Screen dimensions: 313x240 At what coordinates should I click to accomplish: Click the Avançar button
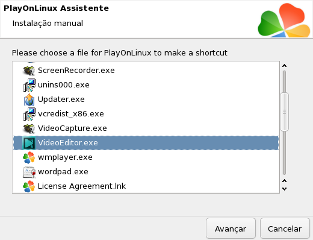(231, 229)
